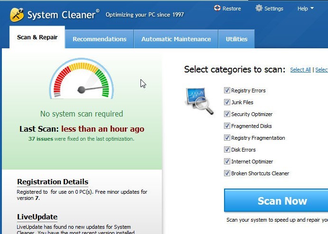Click the 'Select categories to scan:' heading

[234, 70]
